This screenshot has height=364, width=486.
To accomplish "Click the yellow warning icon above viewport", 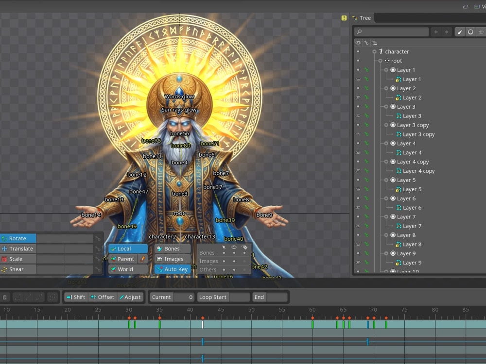I will (344, 18).
